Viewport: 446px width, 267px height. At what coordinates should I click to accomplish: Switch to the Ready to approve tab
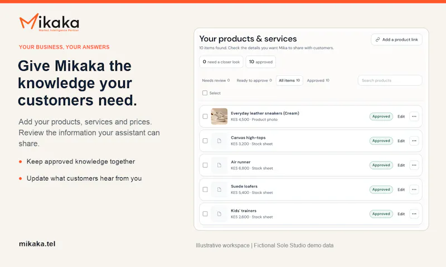(254, 80)
